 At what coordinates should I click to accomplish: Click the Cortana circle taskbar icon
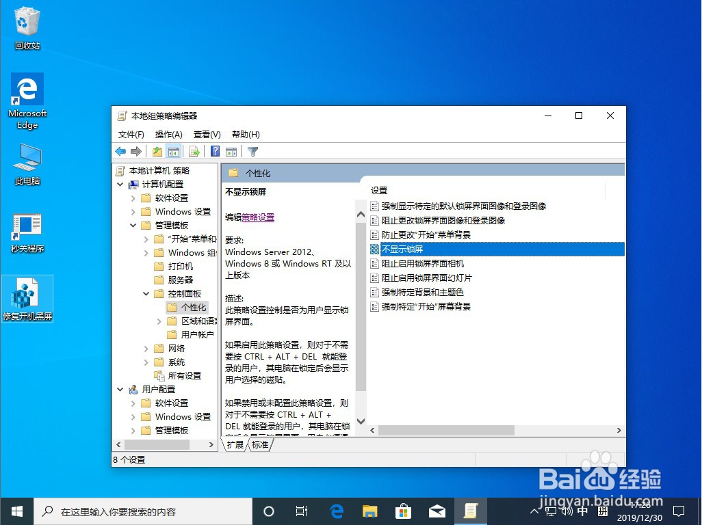click(269, 511)
